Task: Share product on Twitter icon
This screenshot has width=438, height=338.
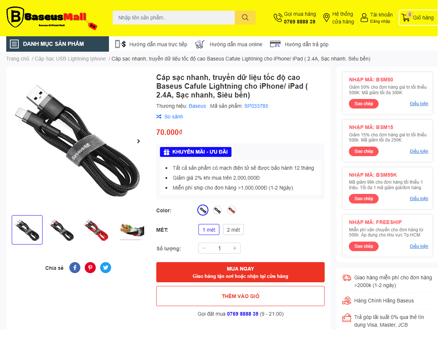Action: point(106,268)
